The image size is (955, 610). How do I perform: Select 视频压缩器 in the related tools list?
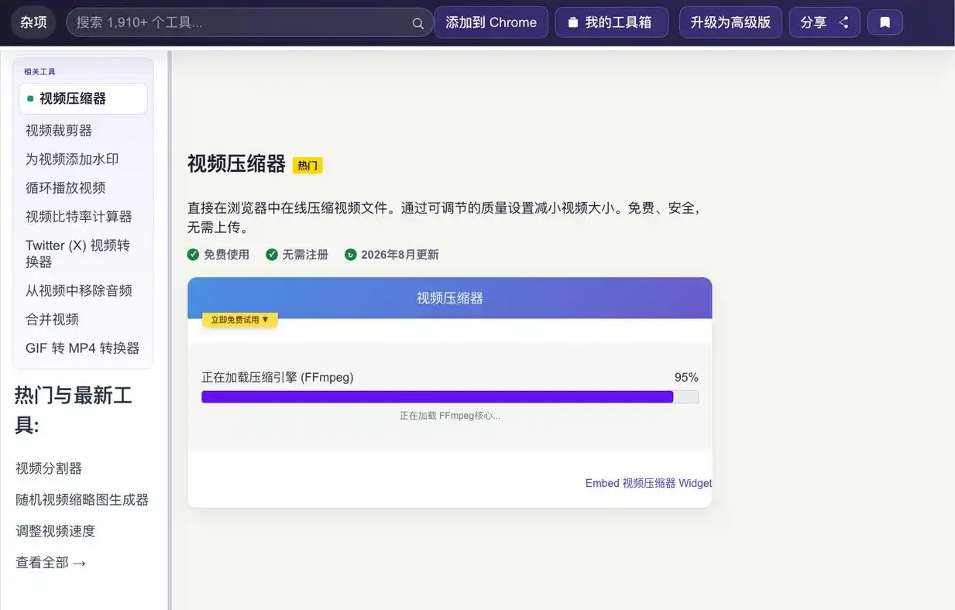coord(83,98)
